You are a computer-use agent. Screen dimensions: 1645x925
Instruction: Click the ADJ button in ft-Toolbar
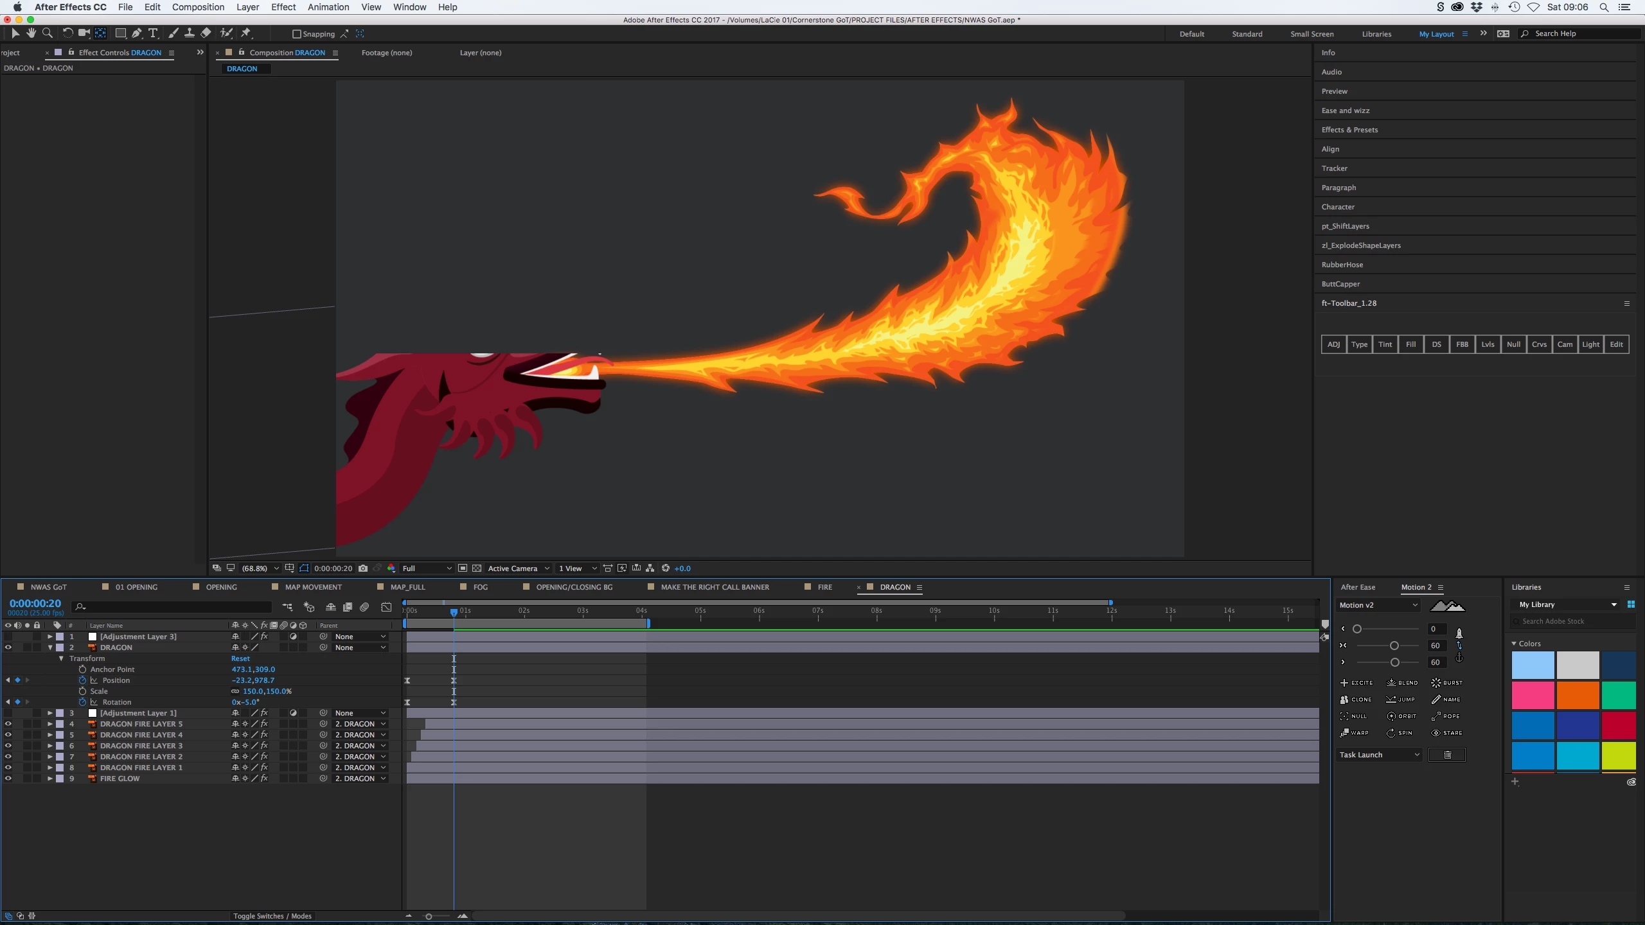pos(1333,344)
